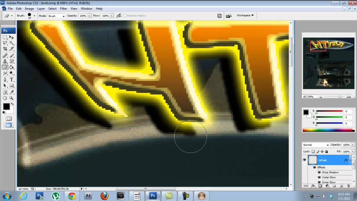Select the Type tool

click(11, 80)
